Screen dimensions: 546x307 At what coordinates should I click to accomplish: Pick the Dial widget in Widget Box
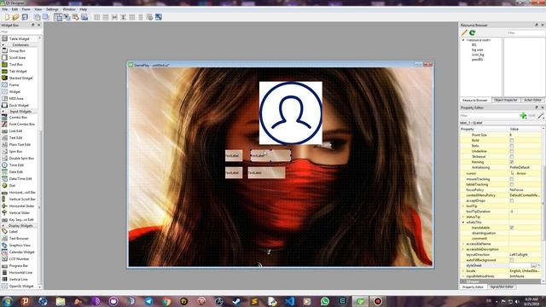coord(12,186)
